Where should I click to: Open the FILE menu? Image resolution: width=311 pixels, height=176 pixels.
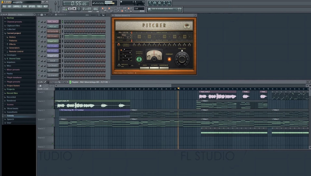pyautogui.click(x=4, y=6)
